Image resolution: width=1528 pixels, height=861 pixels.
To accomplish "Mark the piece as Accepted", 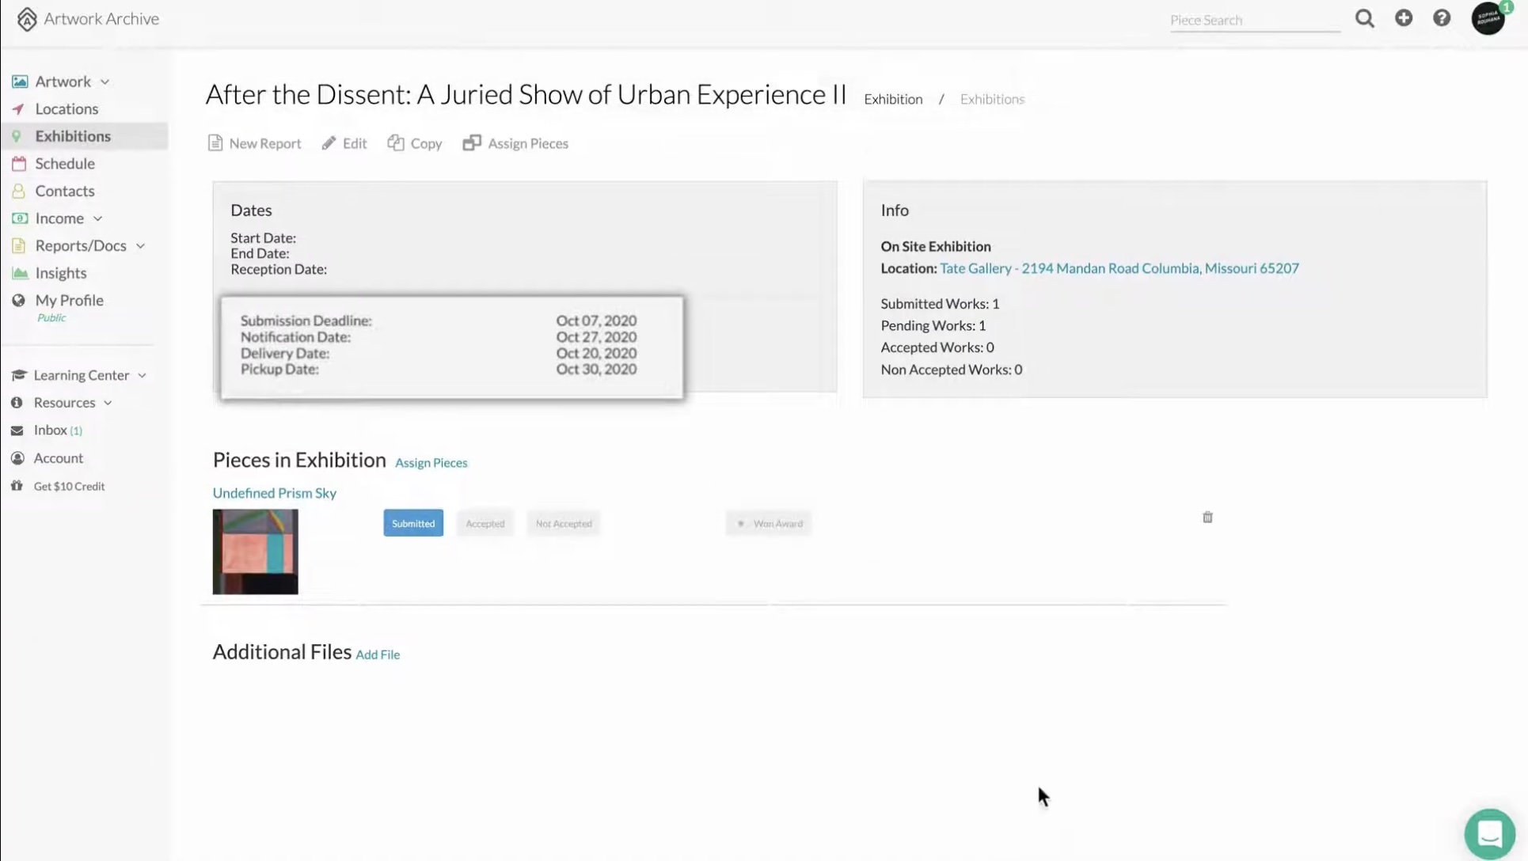I will click(x=485, y=523).
